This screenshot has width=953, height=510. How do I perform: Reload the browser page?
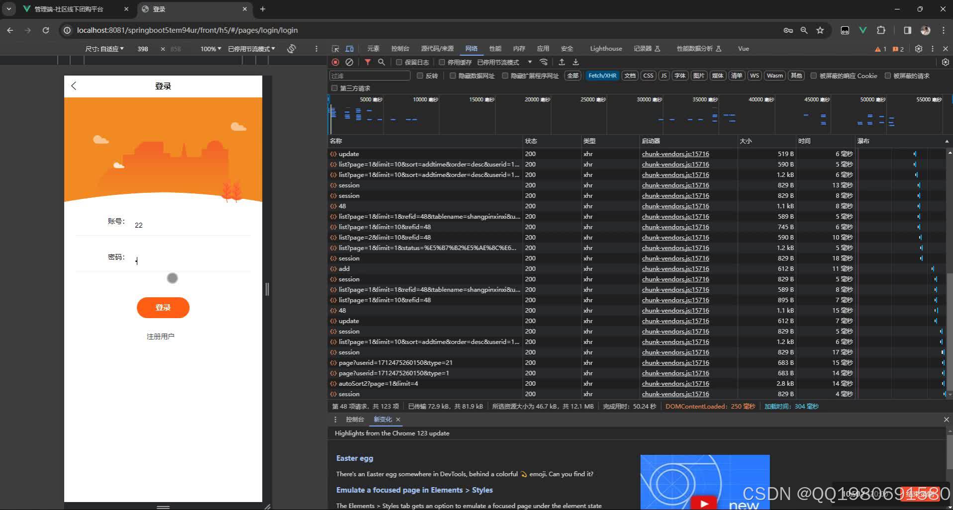[x=46, y=30]
